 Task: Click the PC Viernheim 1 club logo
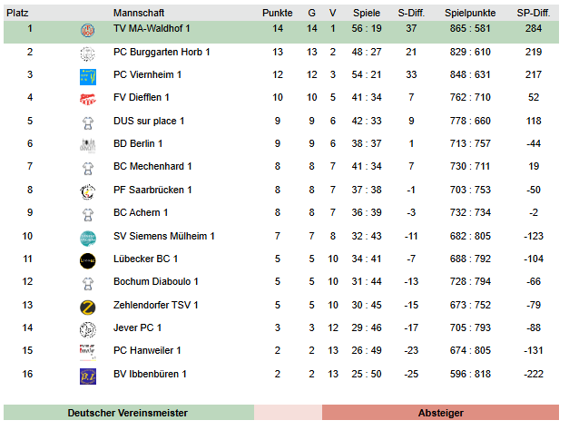(87, 75)
